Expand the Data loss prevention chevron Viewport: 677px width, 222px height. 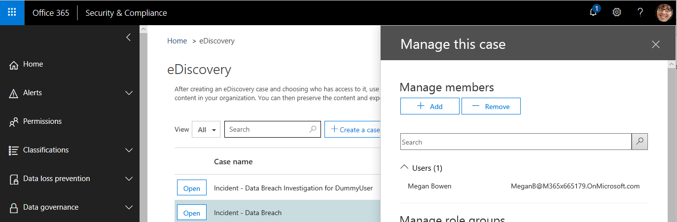(129, 179)
